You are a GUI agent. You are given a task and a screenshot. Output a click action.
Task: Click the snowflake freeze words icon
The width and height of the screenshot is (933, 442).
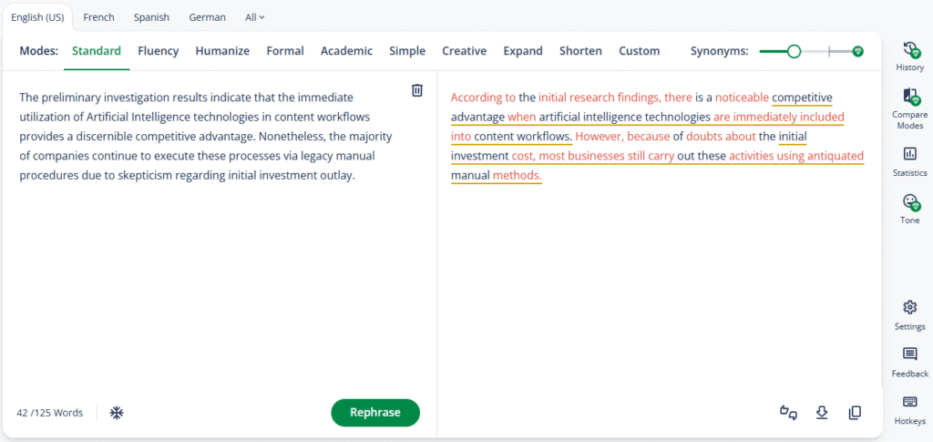(x=117, y=413)
